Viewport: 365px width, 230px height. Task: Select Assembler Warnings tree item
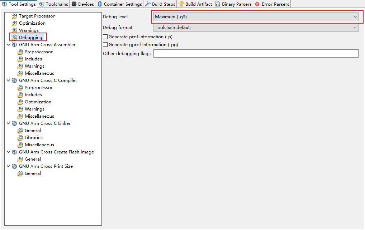pyautogui.click(x=34, y=66)
